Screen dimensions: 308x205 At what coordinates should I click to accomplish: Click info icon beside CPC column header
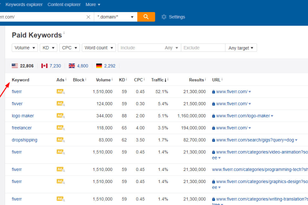click(x=144, y=79)
